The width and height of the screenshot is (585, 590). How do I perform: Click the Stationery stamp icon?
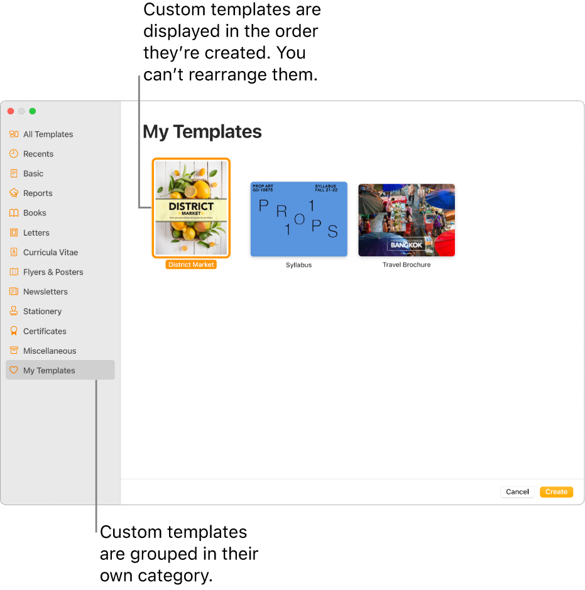click(14, 311)
